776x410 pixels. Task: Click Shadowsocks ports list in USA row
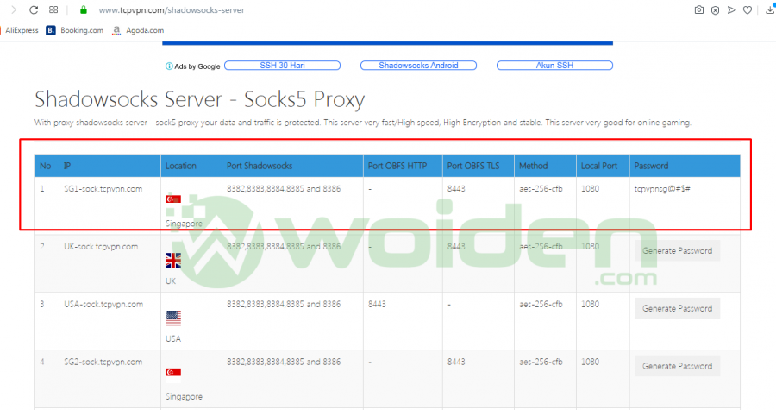point(284,304)
